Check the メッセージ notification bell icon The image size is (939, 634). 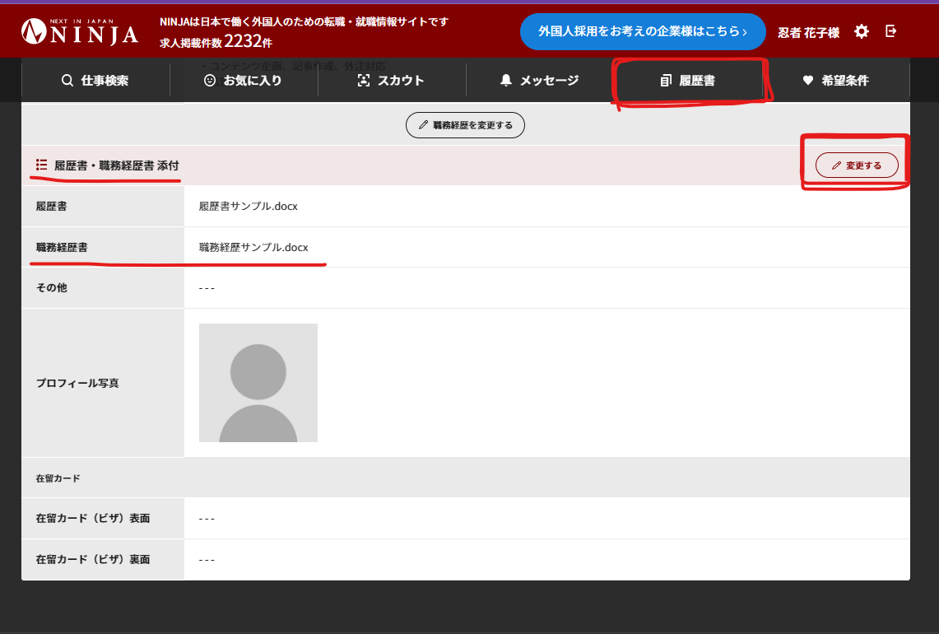[505, 80]
